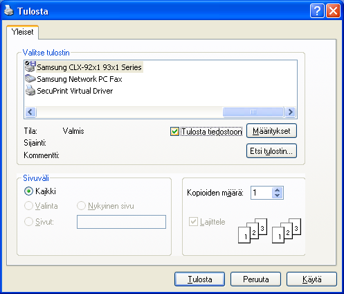Image resolution: width=344 pixels, height=294 pixels.
Task: Click the printer list horizontal scrollbar thumb
Action: pyautogui.click(x=253, y=112)
